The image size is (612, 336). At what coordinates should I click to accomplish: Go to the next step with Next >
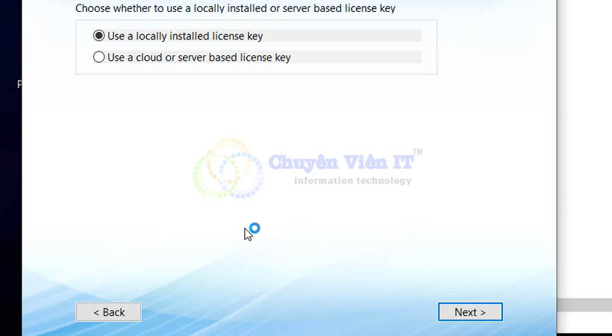pyautogui.click(x=470, y=312)
